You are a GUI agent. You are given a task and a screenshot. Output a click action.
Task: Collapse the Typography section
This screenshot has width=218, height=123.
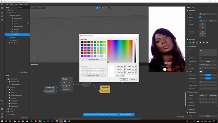tap(188, 46)
